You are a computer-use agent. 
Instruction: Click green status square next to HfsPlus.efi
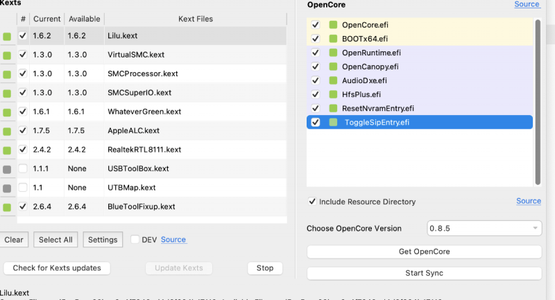click(x=334, y=94)
